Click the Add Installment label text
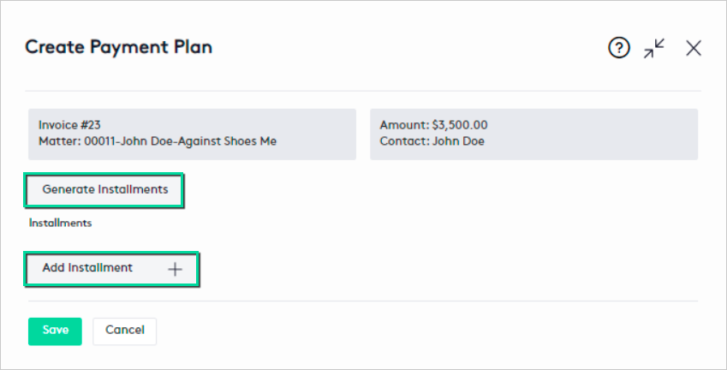727x370 pixels. coord(87,268)
